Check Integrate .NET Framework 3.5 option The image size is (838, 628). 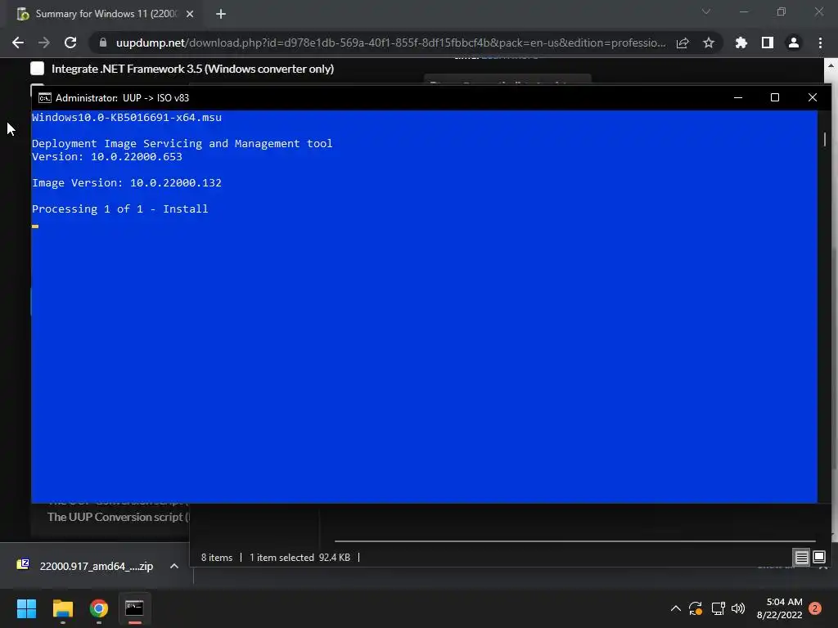pyautogui.click(x=38, y=69)
